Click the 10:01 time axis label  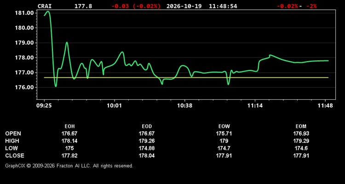click(x=115, y=106)
